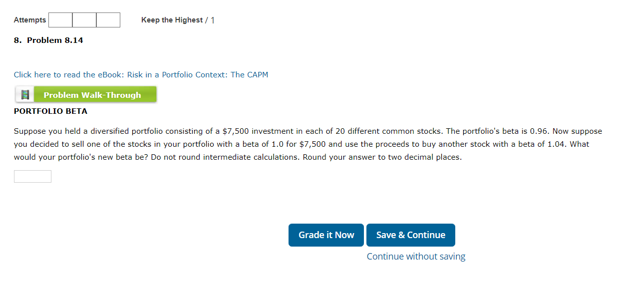This screenshot has height=297, width=618.
Task: Click the Keep the Highest label
Action: (172, 20)
